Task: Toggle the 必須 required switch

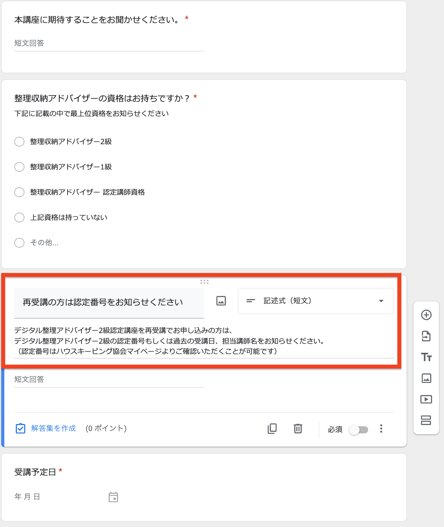Action: click(x=359, y=430)
